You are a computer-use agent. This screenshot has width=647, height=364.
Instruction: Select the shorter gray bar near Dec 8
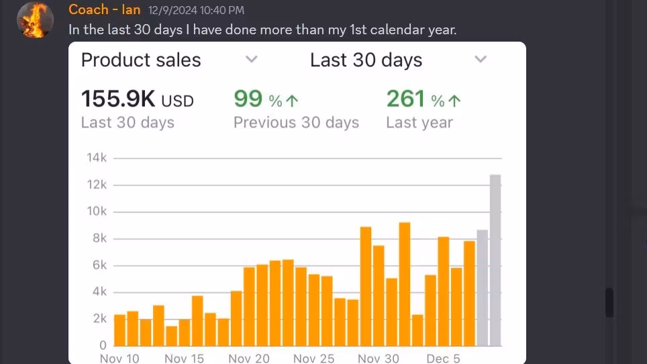483,288
